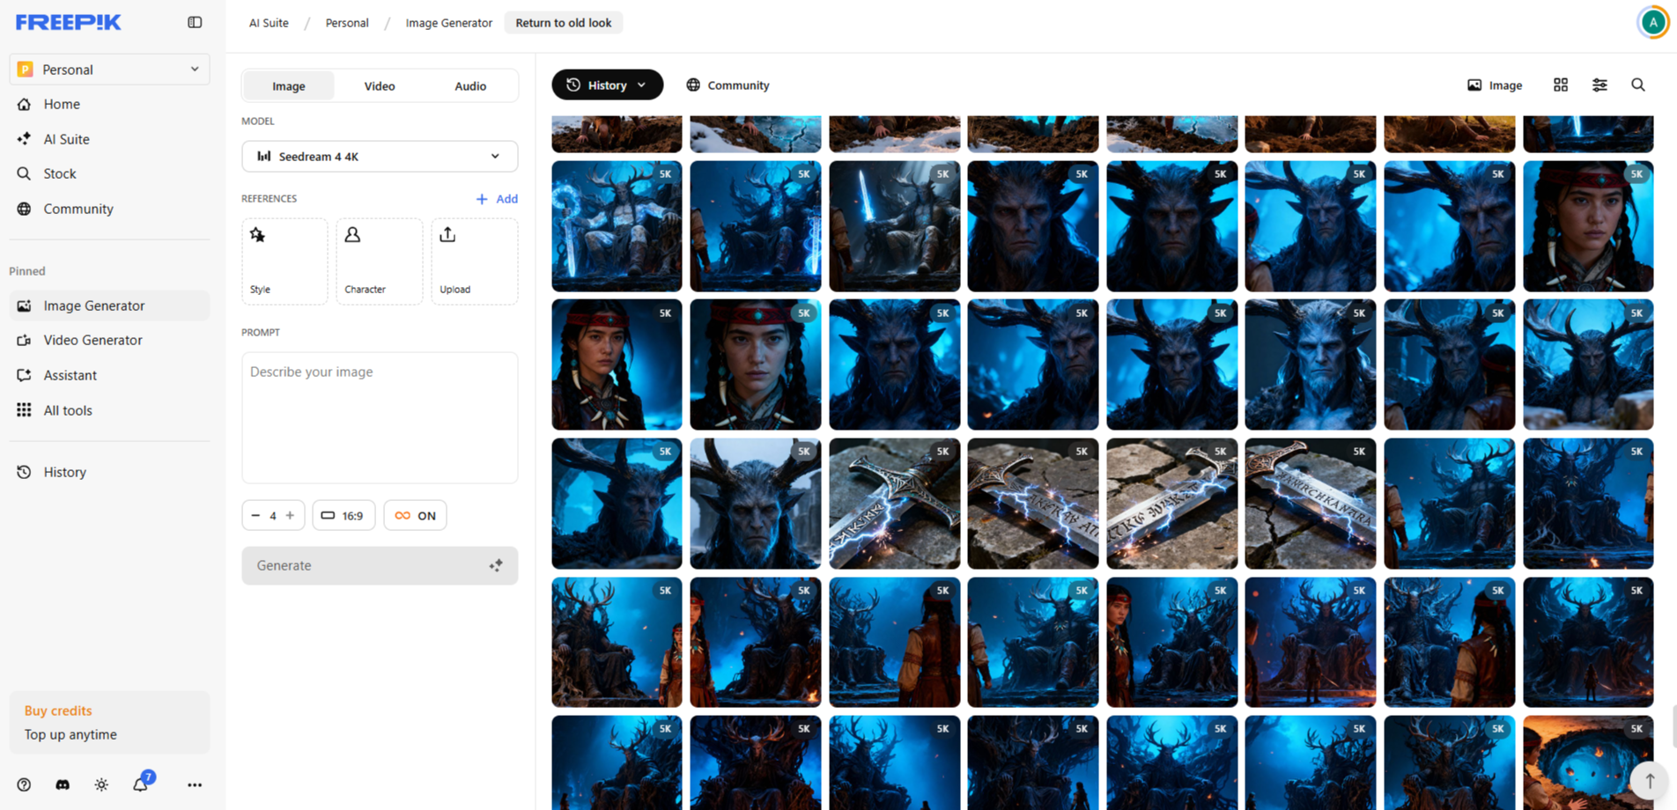1677x810 pixels.
Task: Toggle the infinity ON switch
Action: click(415, 515)
